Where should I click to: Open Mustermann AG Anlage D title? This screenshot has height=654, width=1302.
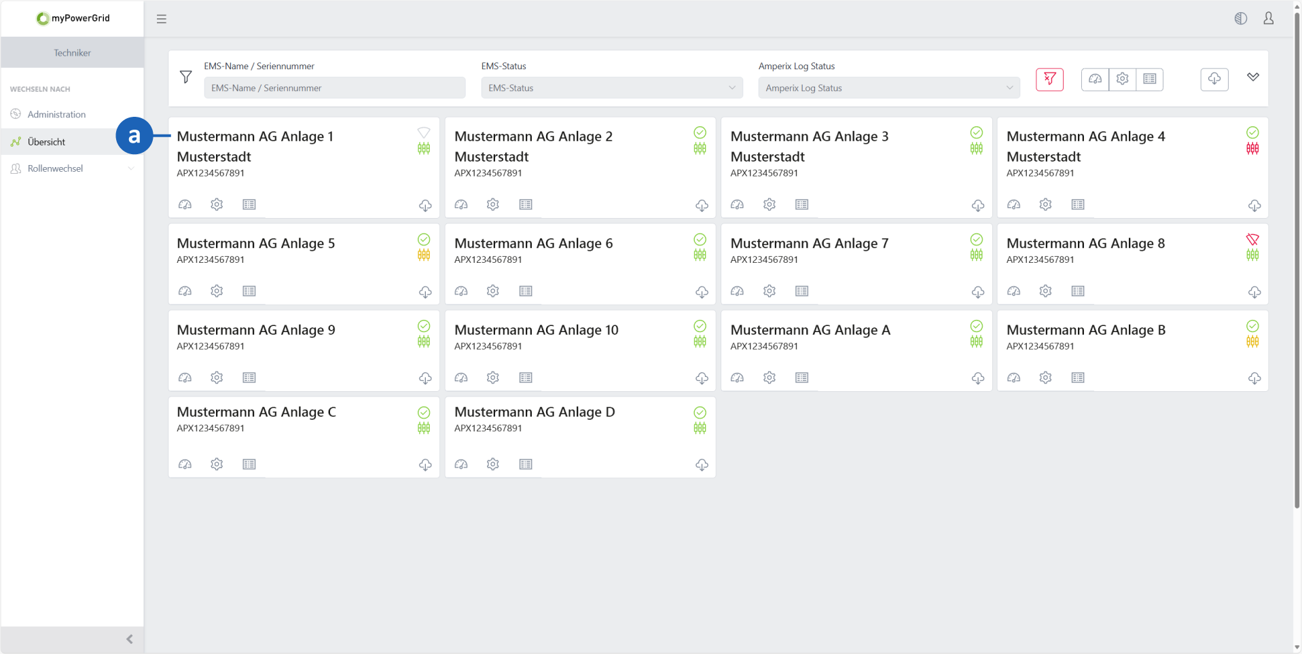pyautogui.click(x=534, y=412)
